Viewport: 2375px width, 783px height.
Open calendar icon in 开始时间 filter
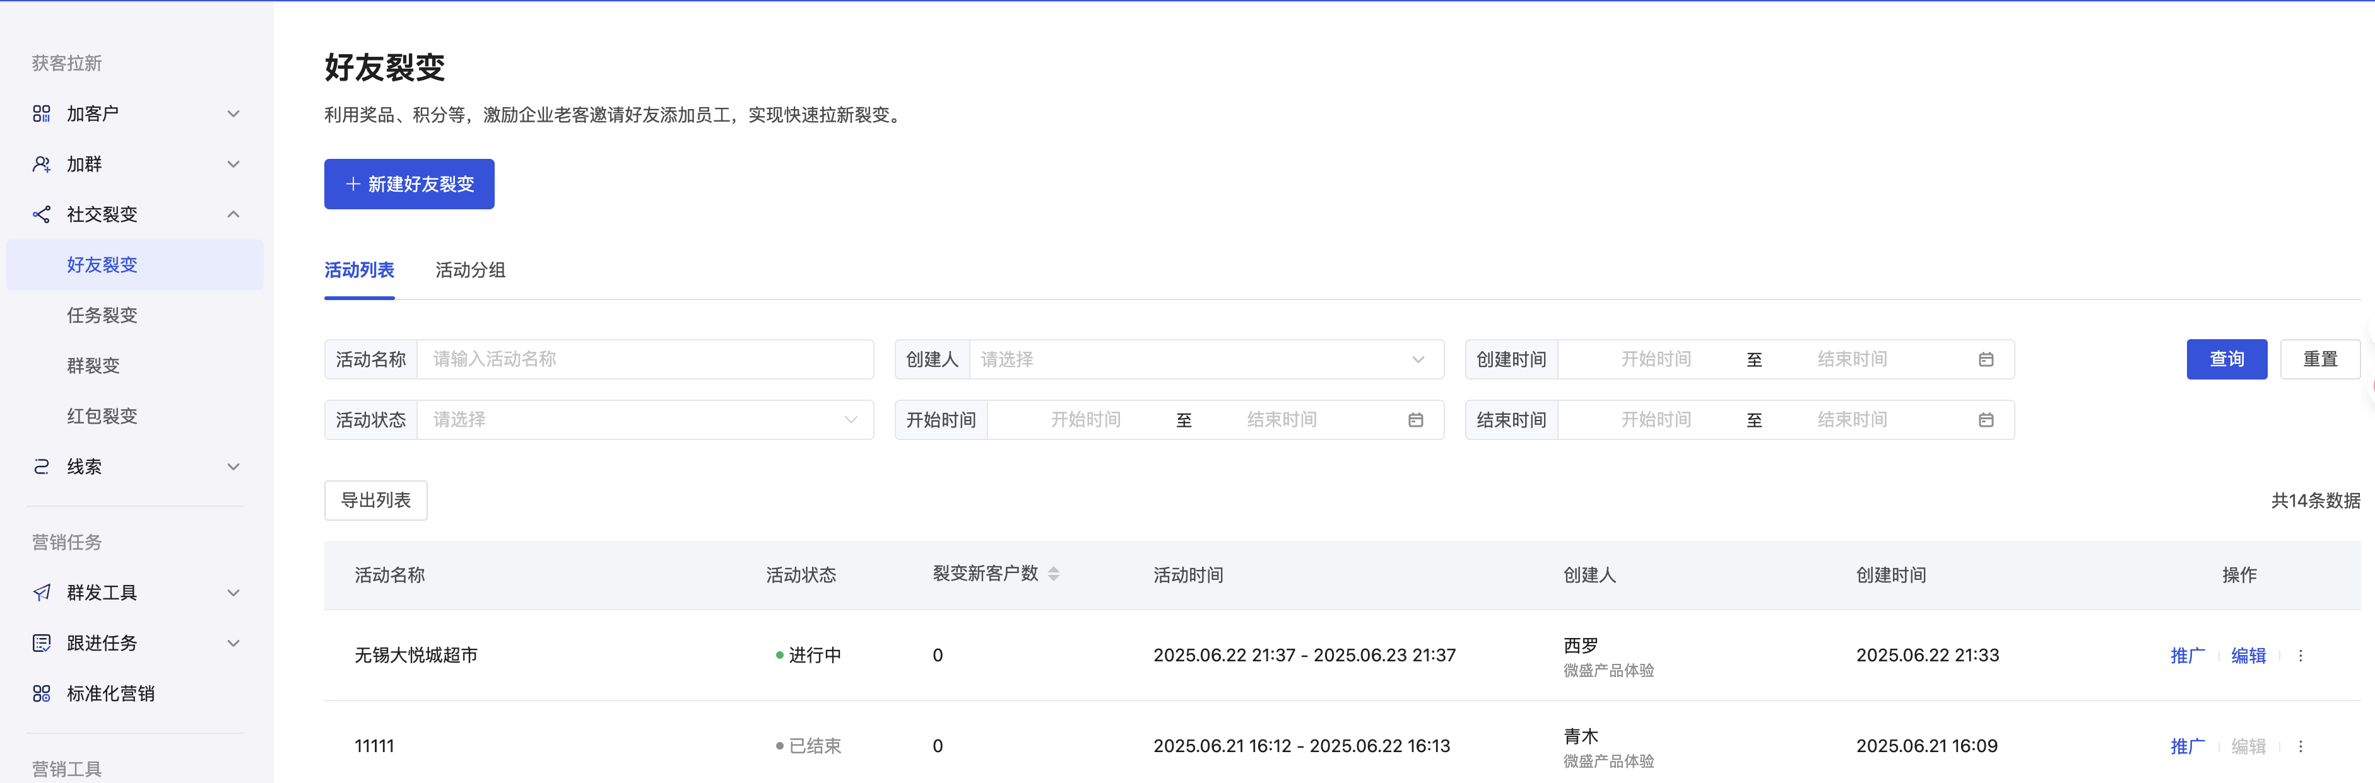(1415, 420)
